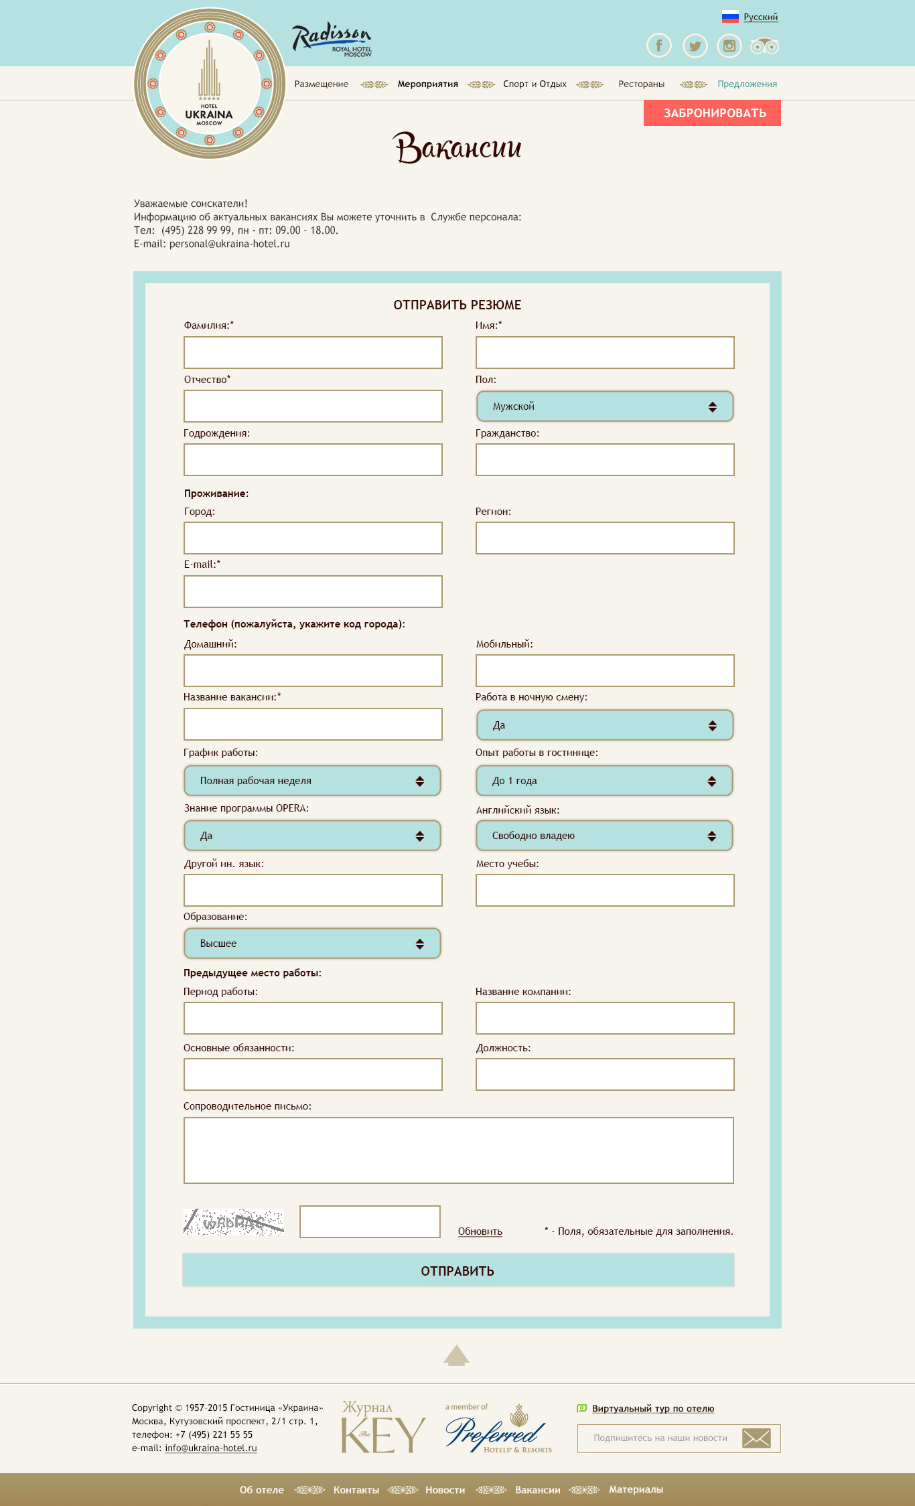Image resolution: width=915 pixels, height=1506 pixels.
Task: Focus the Фамилия input field
Action: click(x=313, y=352)
